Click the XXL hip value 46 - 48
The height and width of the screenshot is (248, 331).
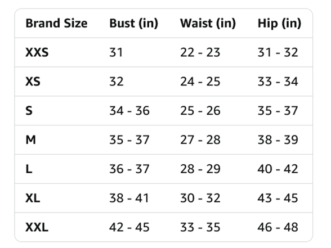click(278, 227)
